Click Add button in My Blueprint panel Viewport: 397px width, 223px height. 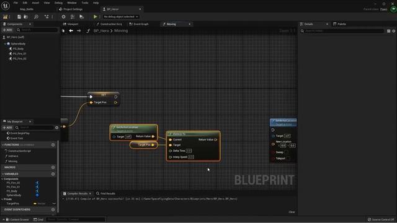(7, 128)
